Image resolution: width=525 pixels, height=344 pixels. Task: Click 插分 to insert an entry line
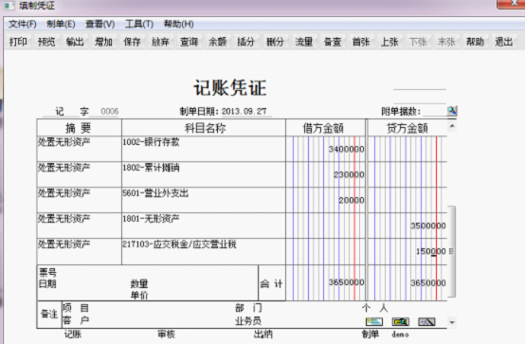tap(245, 42)
